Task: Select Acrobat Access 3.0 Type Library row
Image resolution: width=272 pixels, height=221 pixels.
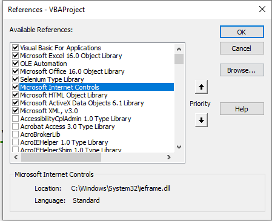Action: click(x=67, y=127)
